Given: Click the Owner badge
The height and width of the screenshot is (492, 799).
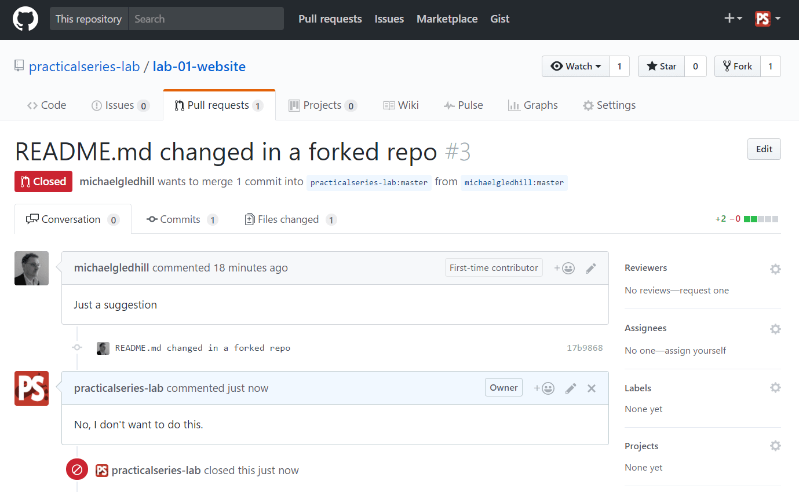Looking at the screenshot, I should click(504, 388).
